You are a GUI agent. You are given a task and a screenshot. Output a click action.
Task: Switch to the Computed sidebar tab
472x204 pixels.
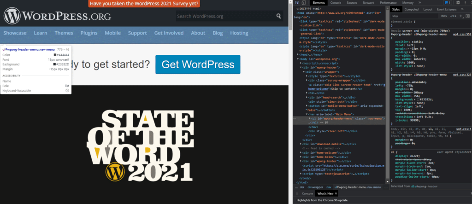tap(411, 9)
